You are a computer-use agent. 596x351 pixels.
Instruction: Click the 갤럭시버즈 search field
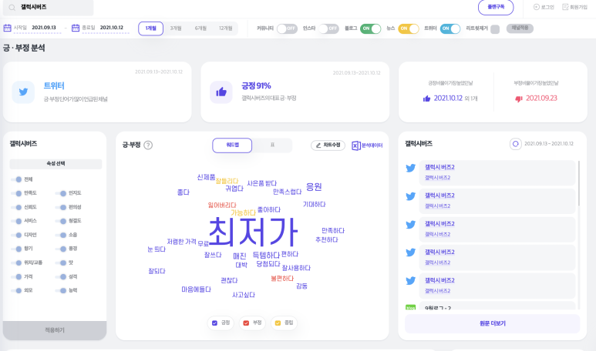click(x=48, y=8)
